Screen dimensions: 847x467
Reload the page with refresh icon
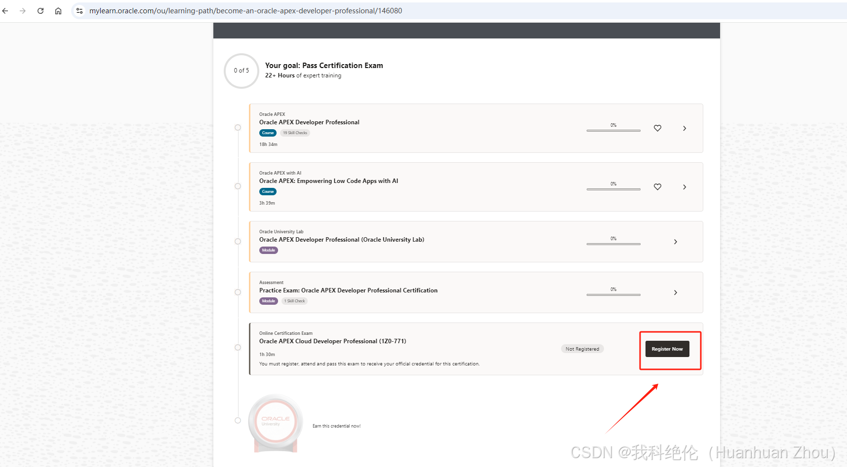40,11
